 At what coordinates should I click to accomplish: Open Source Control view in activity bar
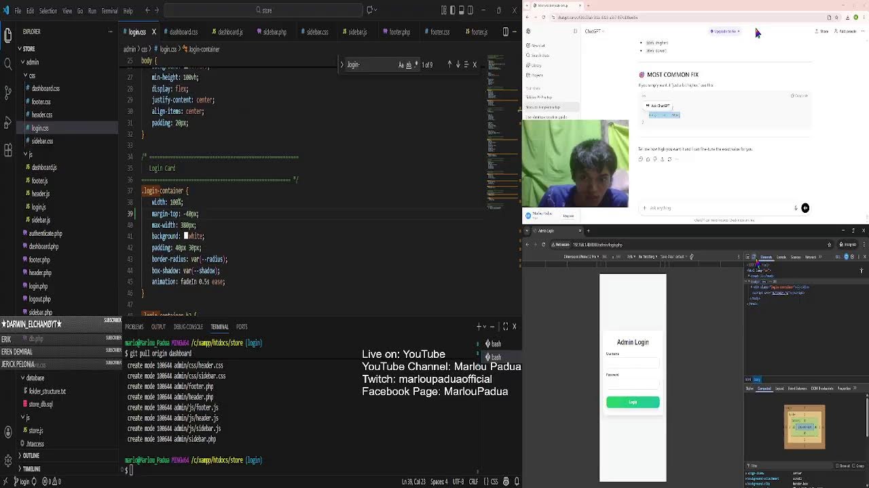[x=8, y=93]
